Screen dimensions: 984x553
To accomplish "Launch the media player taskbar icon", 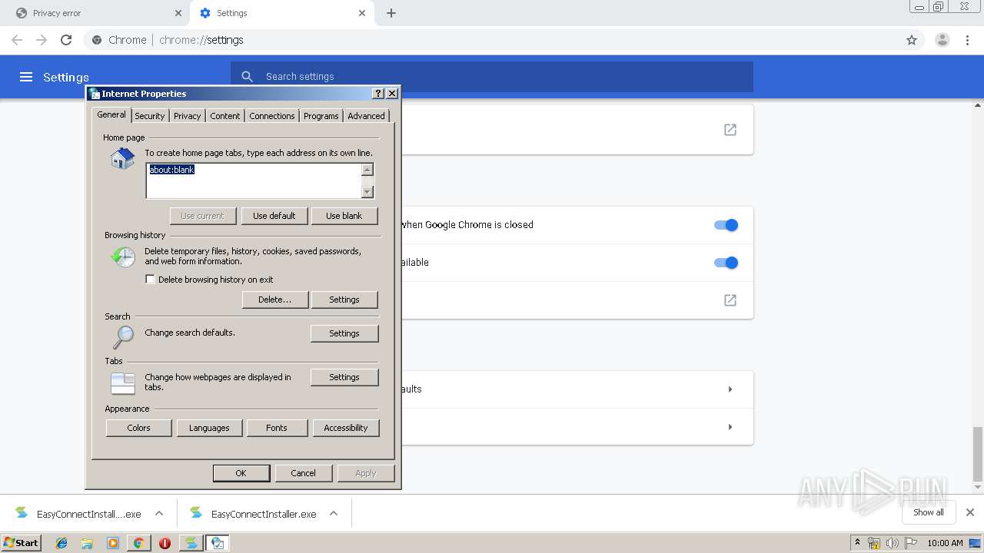I will [x=113, y=543].
